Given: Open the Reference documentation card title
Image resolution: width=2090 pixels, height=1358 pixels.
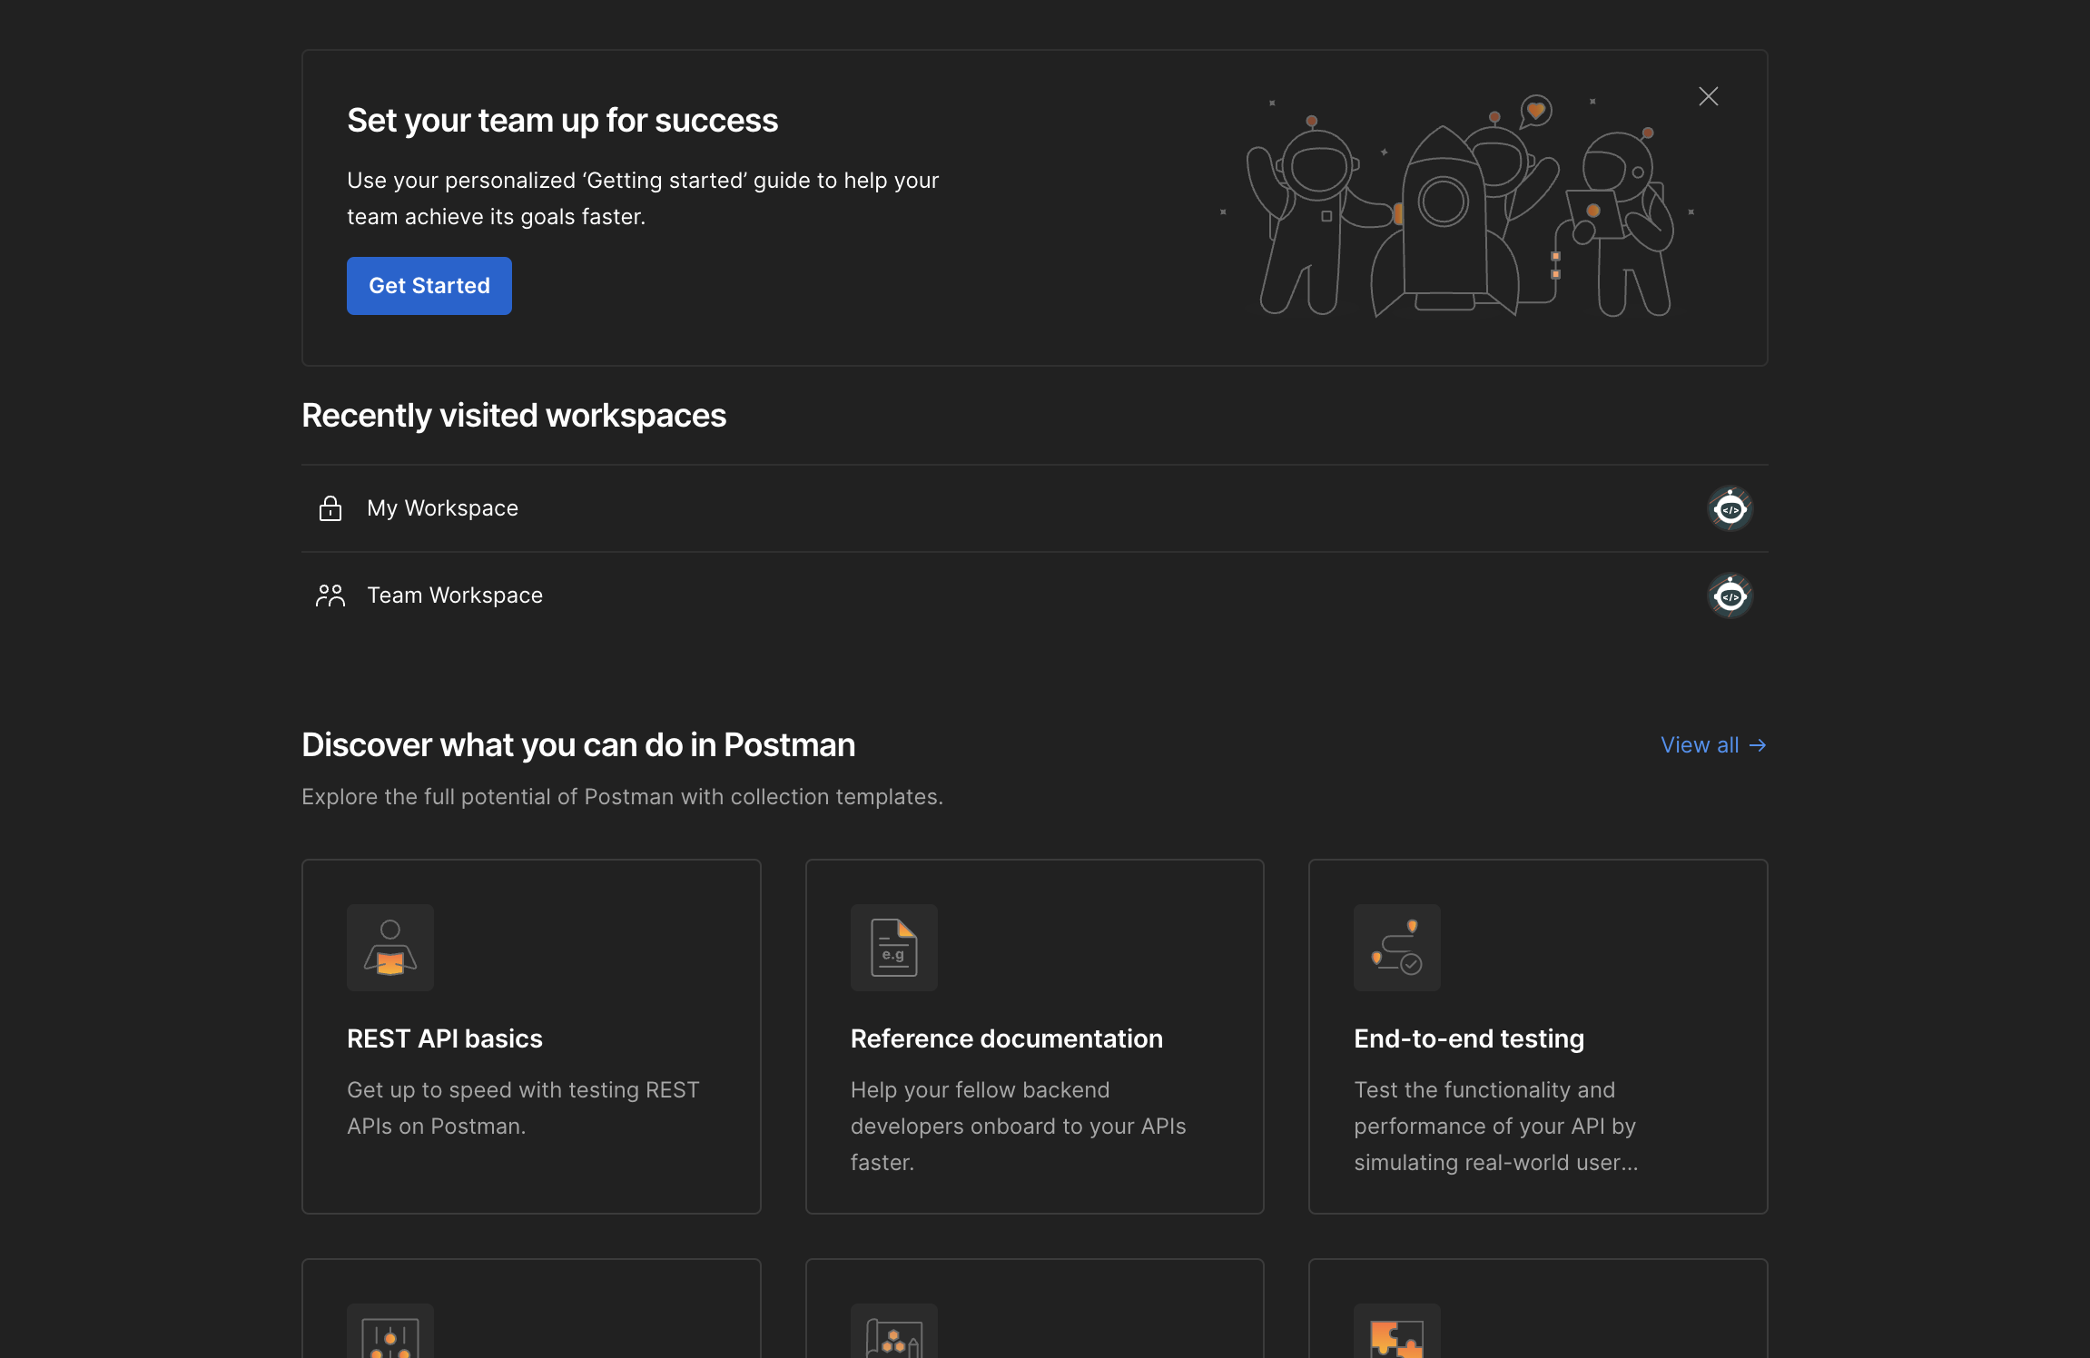Looking at the screenshot, I should tap(1006, 1038).
